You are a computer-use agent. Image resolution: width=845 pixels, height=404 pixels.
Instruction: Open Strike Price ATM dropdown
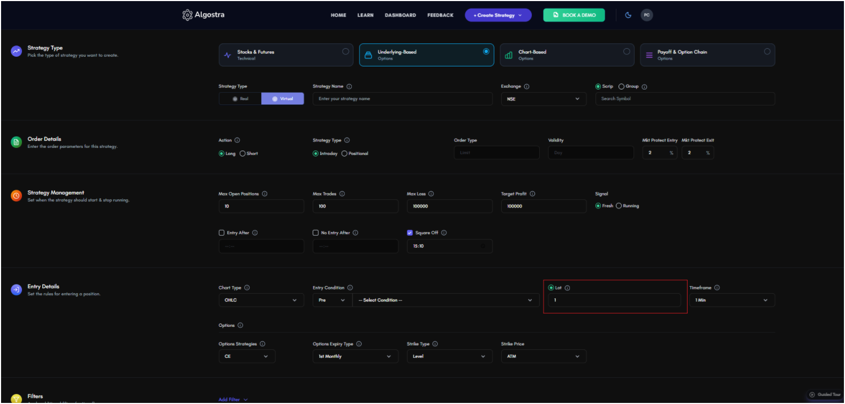pos(544,356)
